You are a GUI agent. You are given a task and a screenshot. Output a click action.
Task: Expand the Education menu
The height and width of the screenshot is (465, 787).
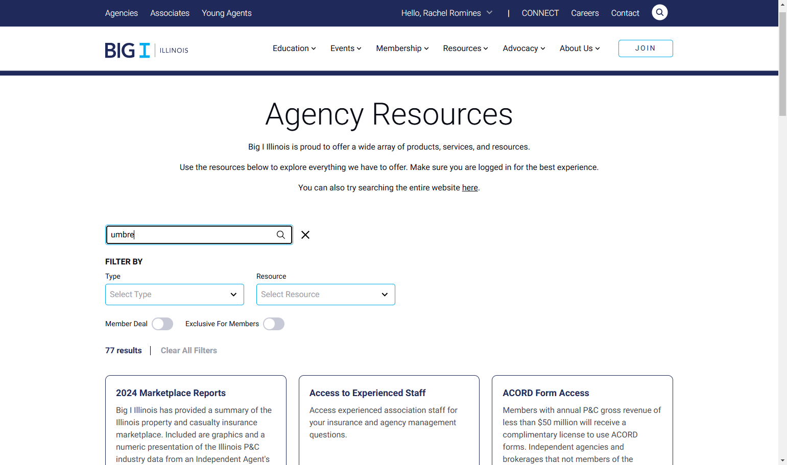tap(294, 48)
